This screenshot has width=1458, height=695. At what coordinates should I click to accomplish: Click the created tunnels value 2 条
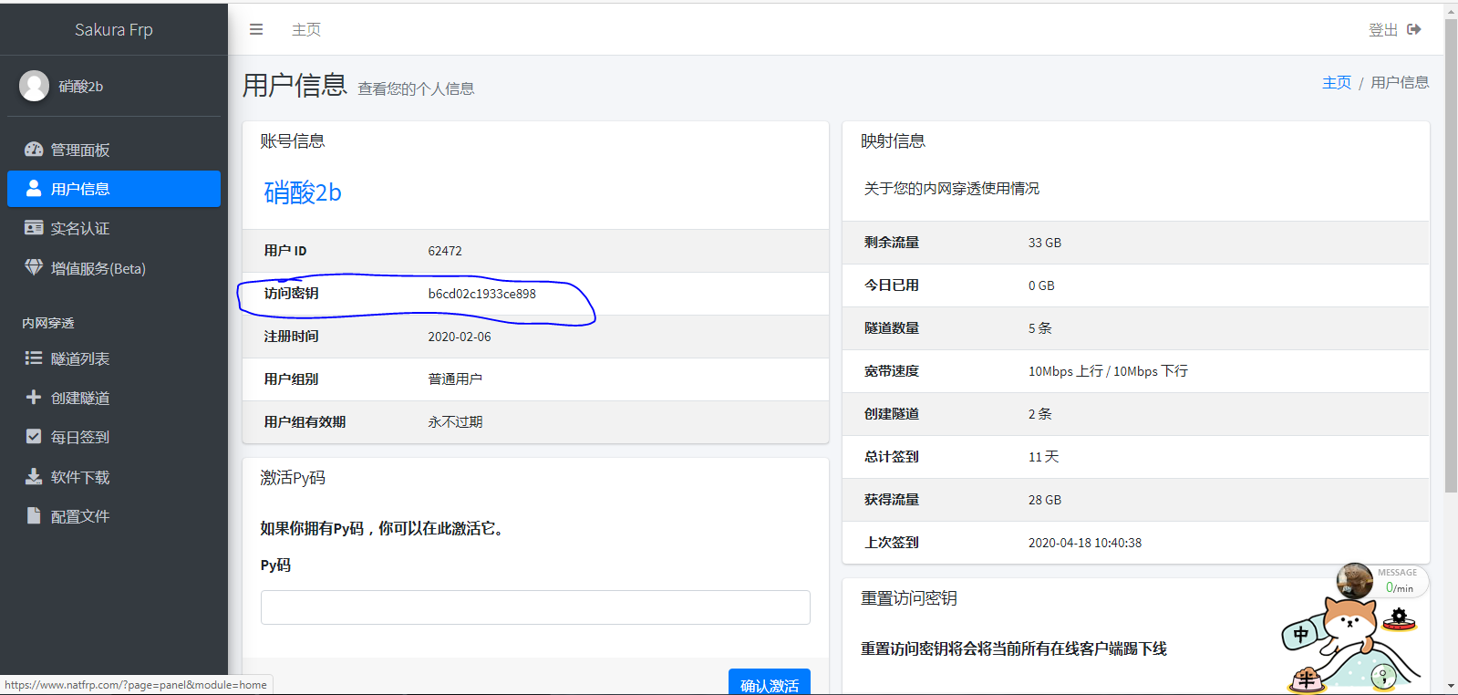(1040, 414)
